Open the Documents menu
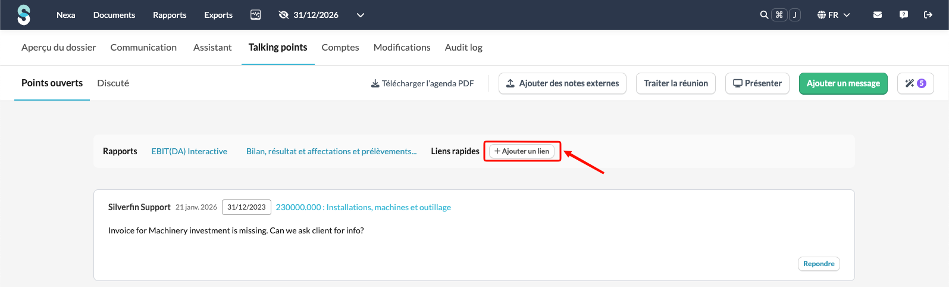 point(114,15)
